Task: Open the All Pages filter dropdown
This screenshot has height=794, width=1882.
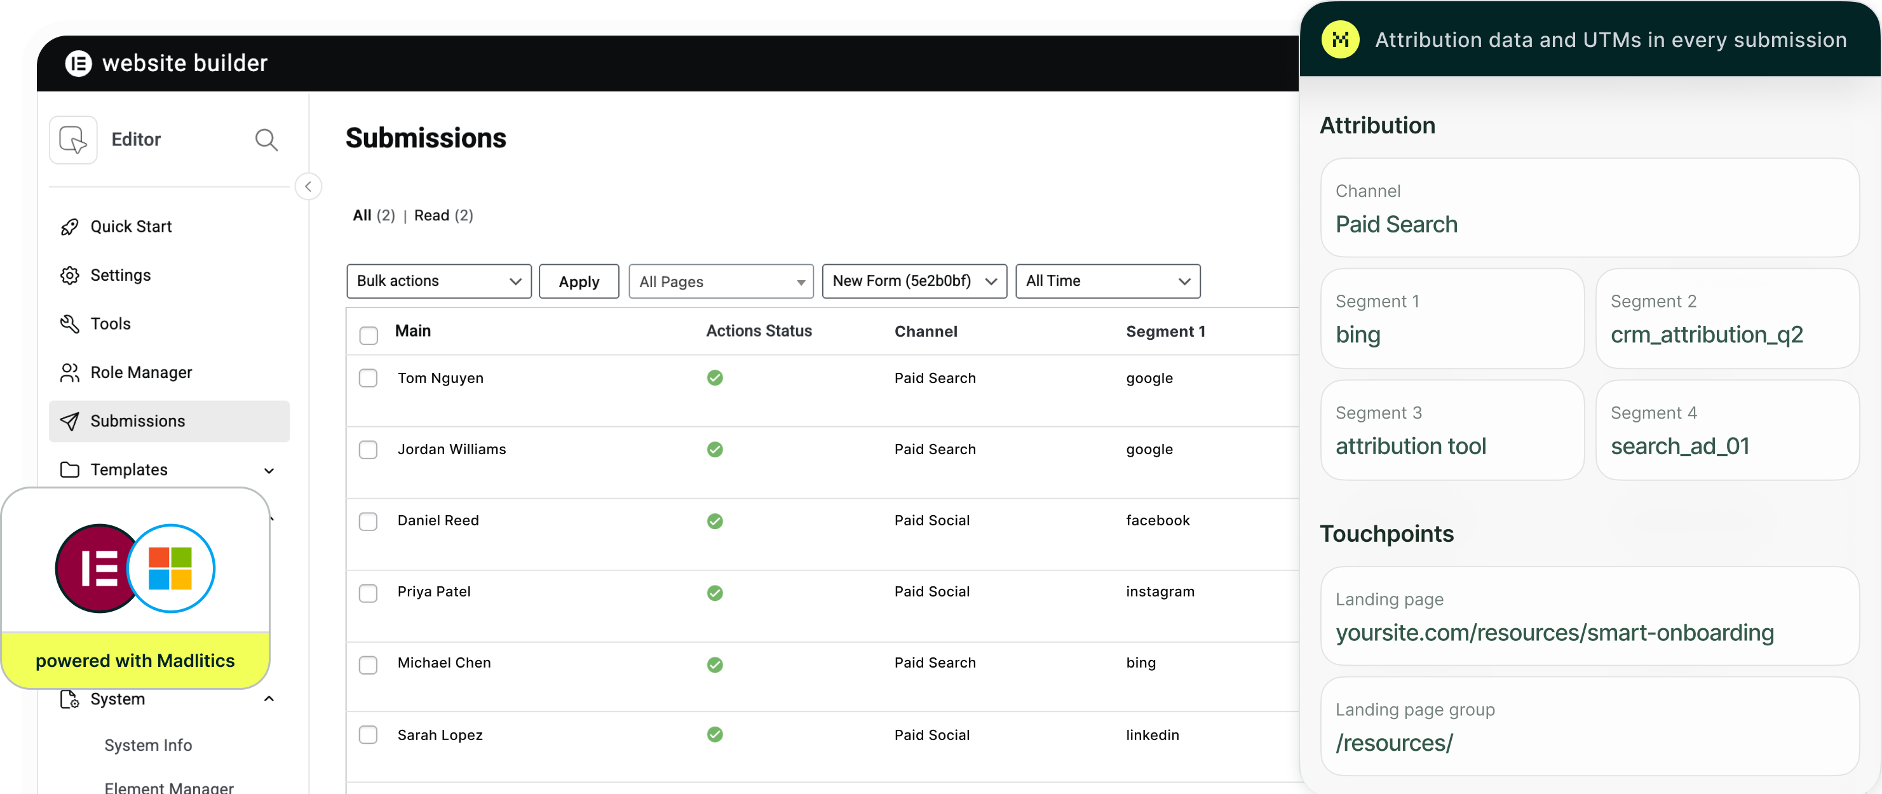Action: (721, 281)
